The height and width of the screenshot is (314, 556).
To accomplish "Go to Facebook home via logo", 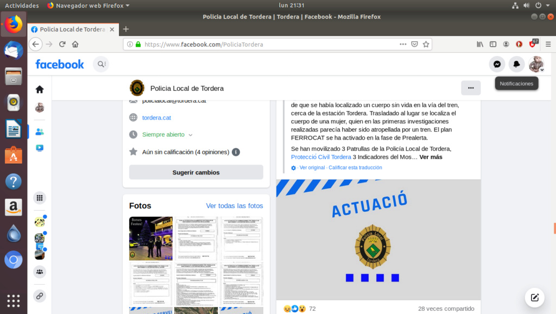I will click(60, 64).
